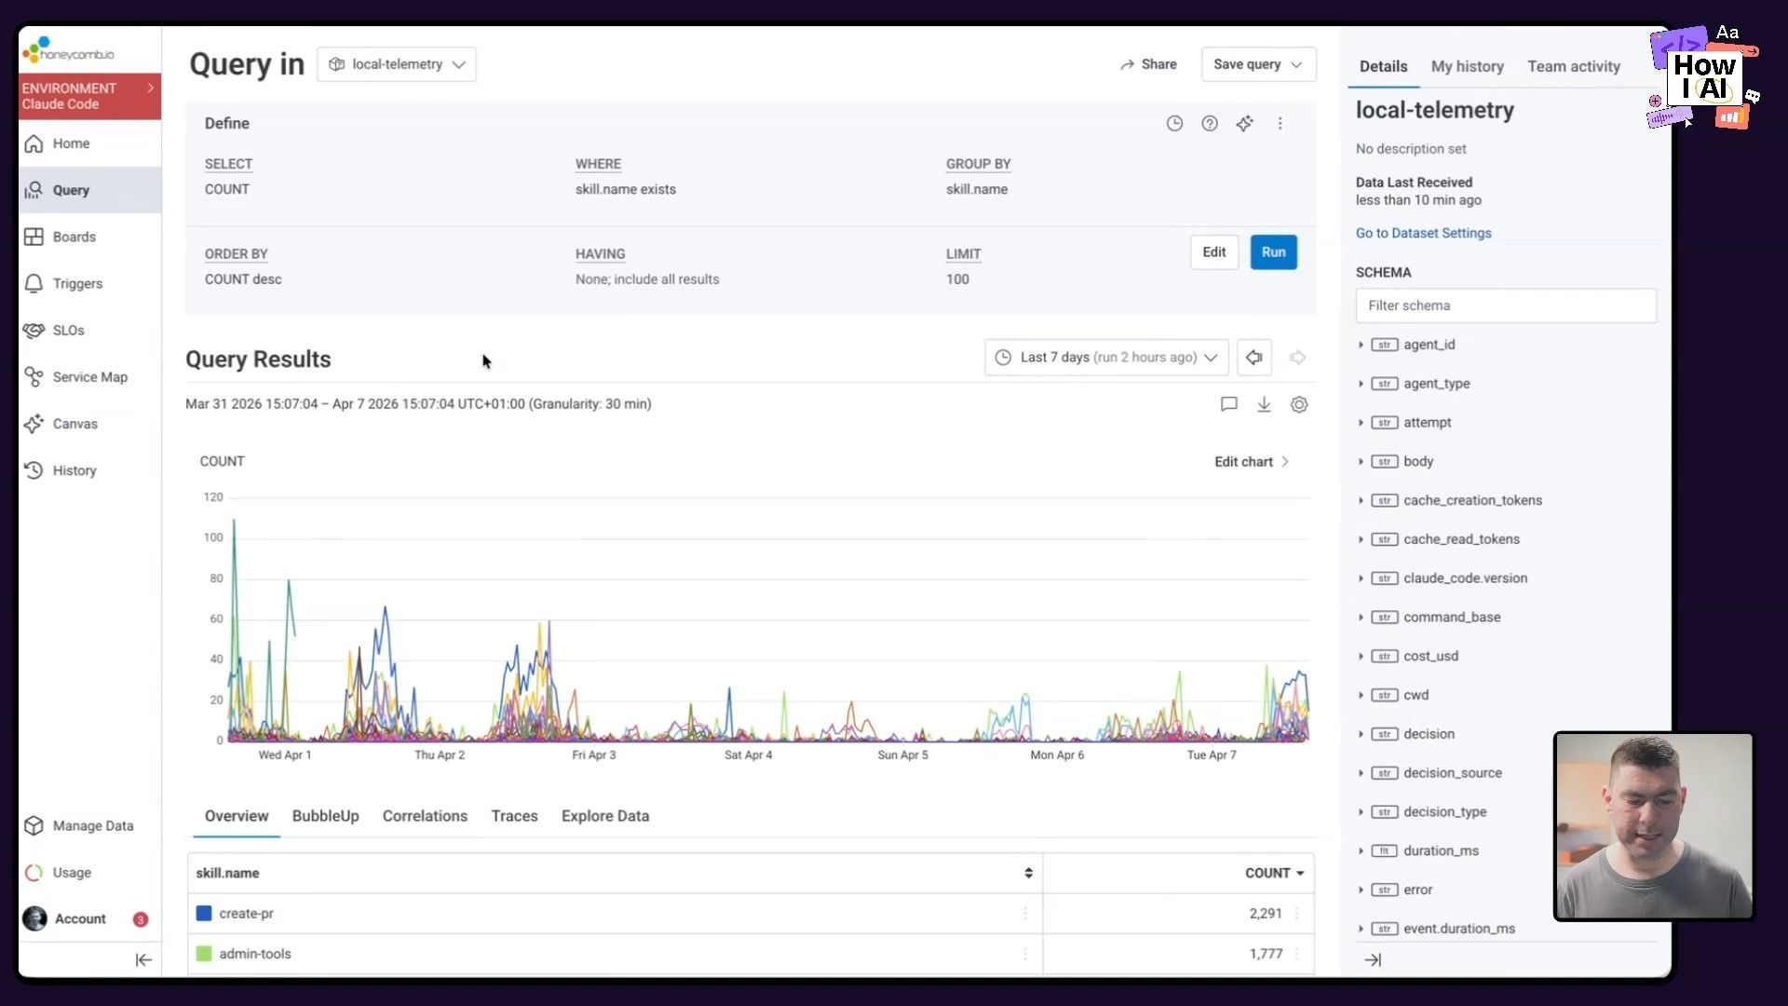Open the Last 7 days time range dropdown
The image size is (1788, 1006).
1106,358
